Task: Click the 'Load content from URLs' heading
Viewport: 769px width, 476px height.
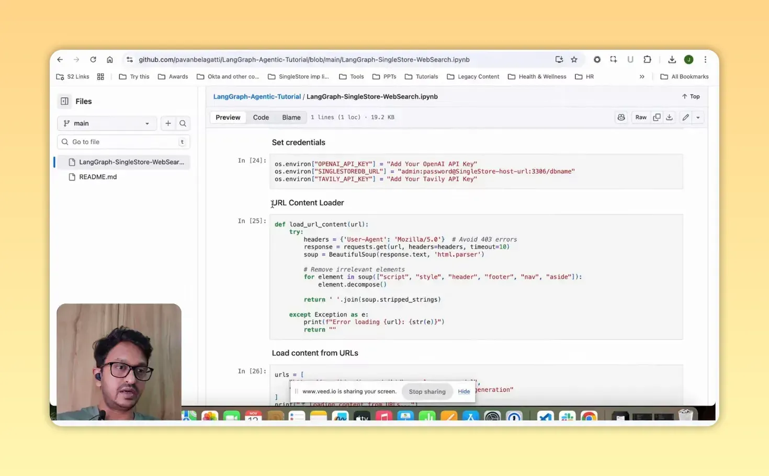Action: (315, 353)
